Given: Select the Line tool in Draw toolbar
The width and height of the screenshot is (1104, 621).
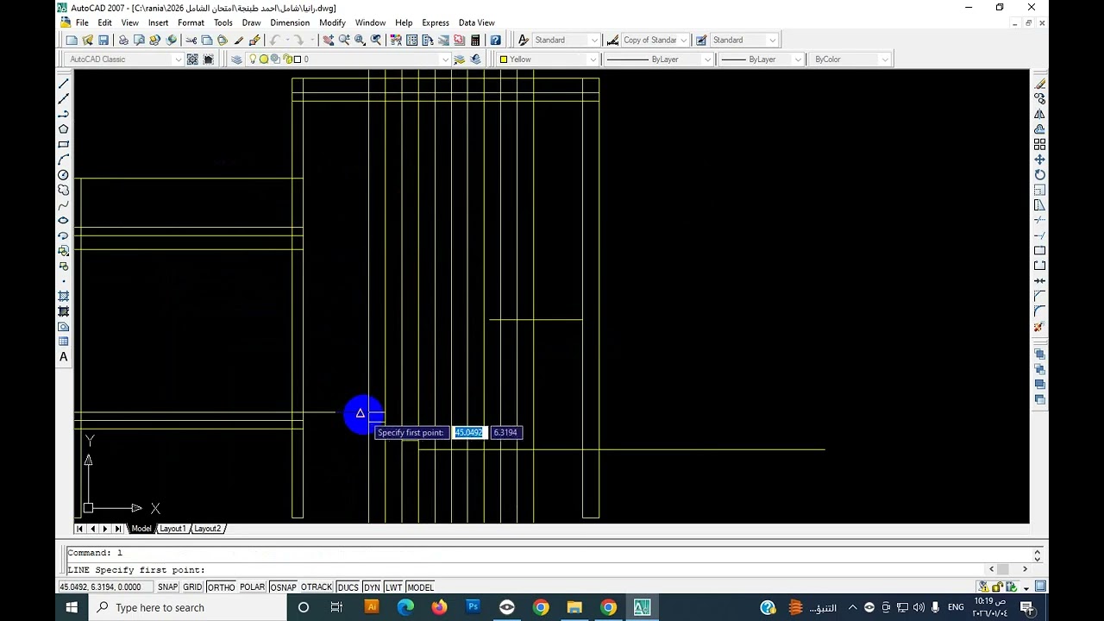Looking at the screenshot, I should click(63, 84).
